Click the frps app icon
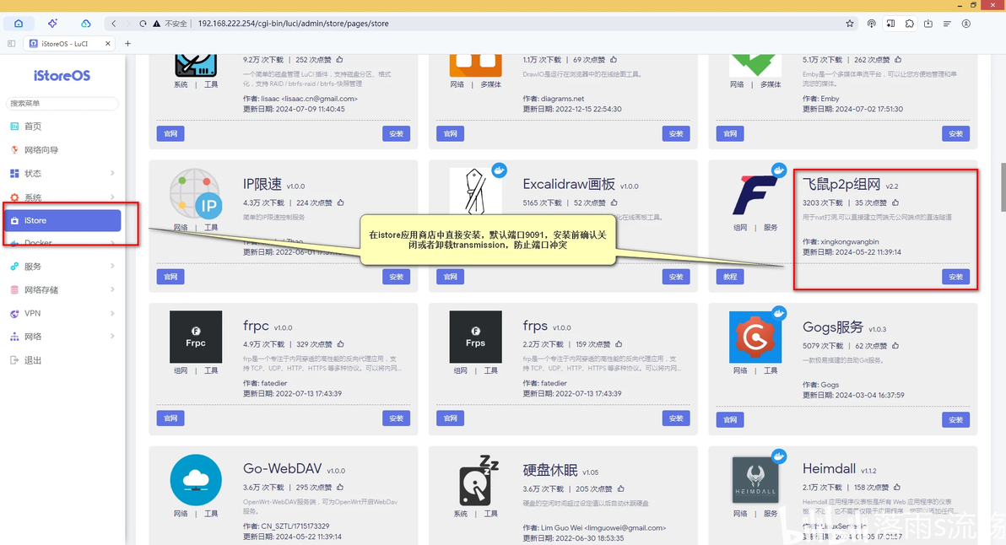This screenshot has width=1006, height=545. click(475, 337)
